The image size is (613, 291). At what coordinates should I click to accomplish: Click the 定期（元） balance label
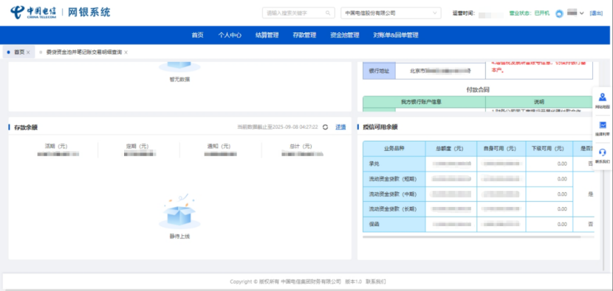click(137, 147)
